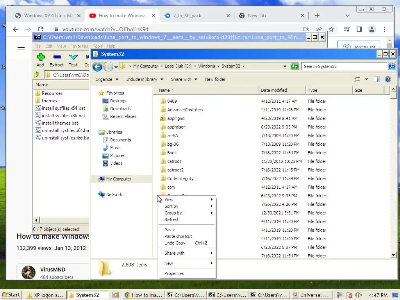The height and width of the screenshot is (300, 400).
Task: Open Explorer help button
Action: [x=388, y=79]
